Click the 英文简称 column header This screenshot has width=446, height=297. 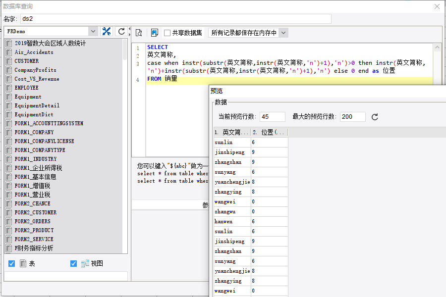[231, 132]
